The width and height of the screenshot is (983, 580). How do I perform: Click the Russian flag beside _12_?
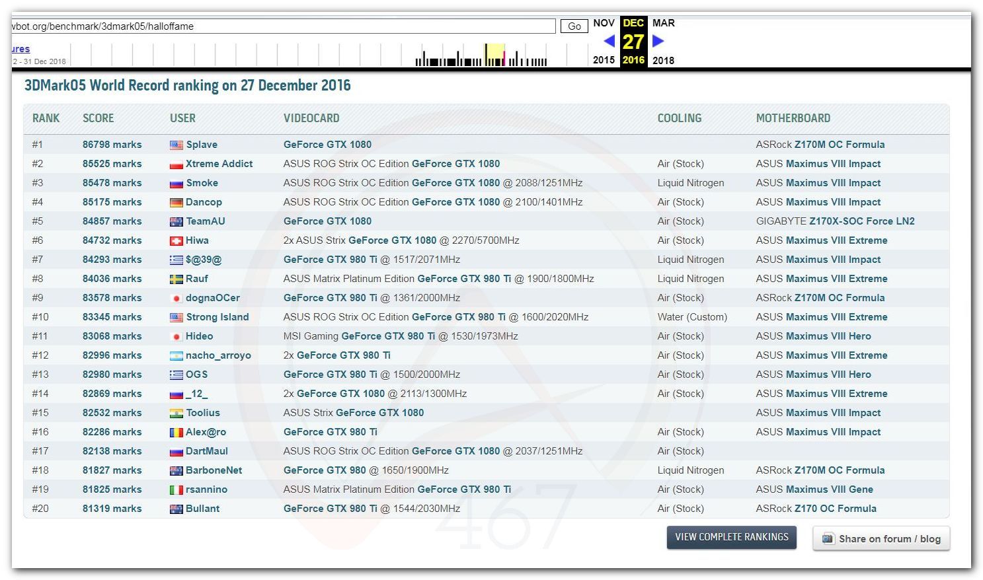(177, 394)
